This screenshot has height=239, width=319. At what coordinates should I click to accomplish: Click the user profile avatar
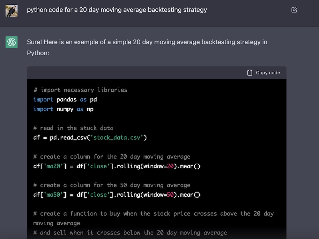click(11, 11)
